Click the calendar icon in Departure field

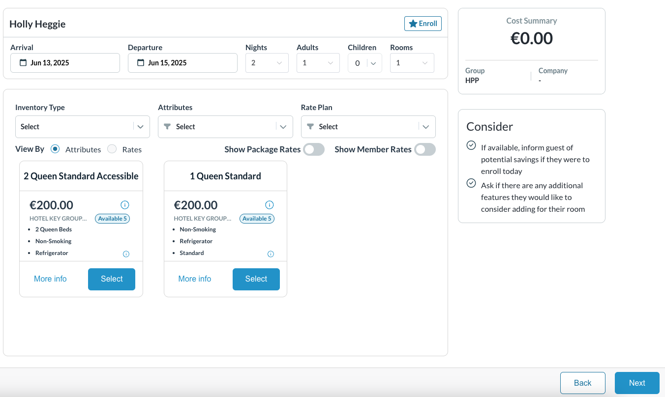click(x=141, y=63)
